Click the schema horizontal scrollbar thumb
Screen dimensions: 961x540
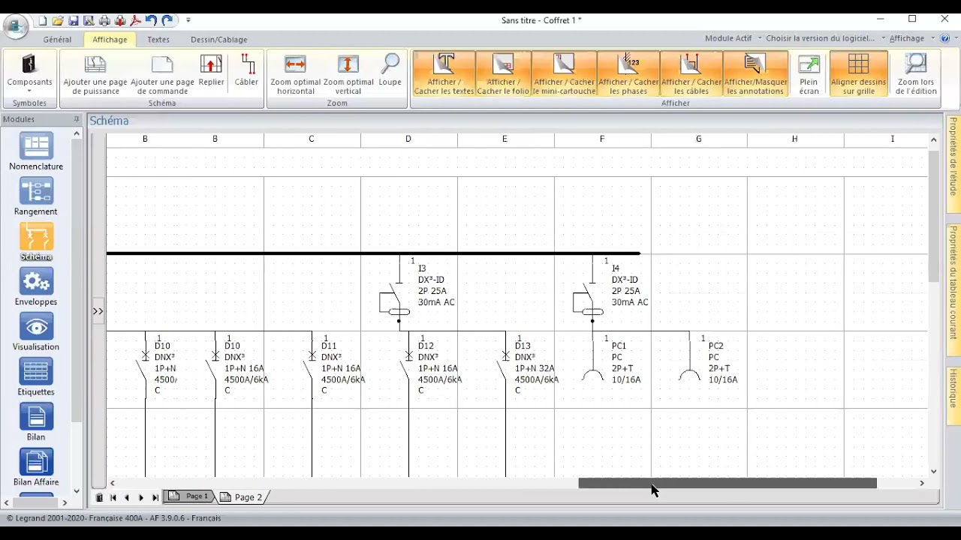tap(728, 484)
